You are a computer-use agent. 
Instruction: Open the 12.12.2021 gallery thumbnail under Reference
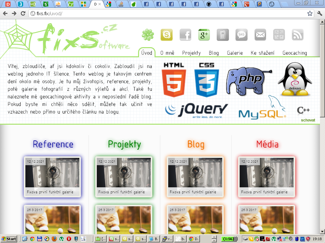click(52, 177)
